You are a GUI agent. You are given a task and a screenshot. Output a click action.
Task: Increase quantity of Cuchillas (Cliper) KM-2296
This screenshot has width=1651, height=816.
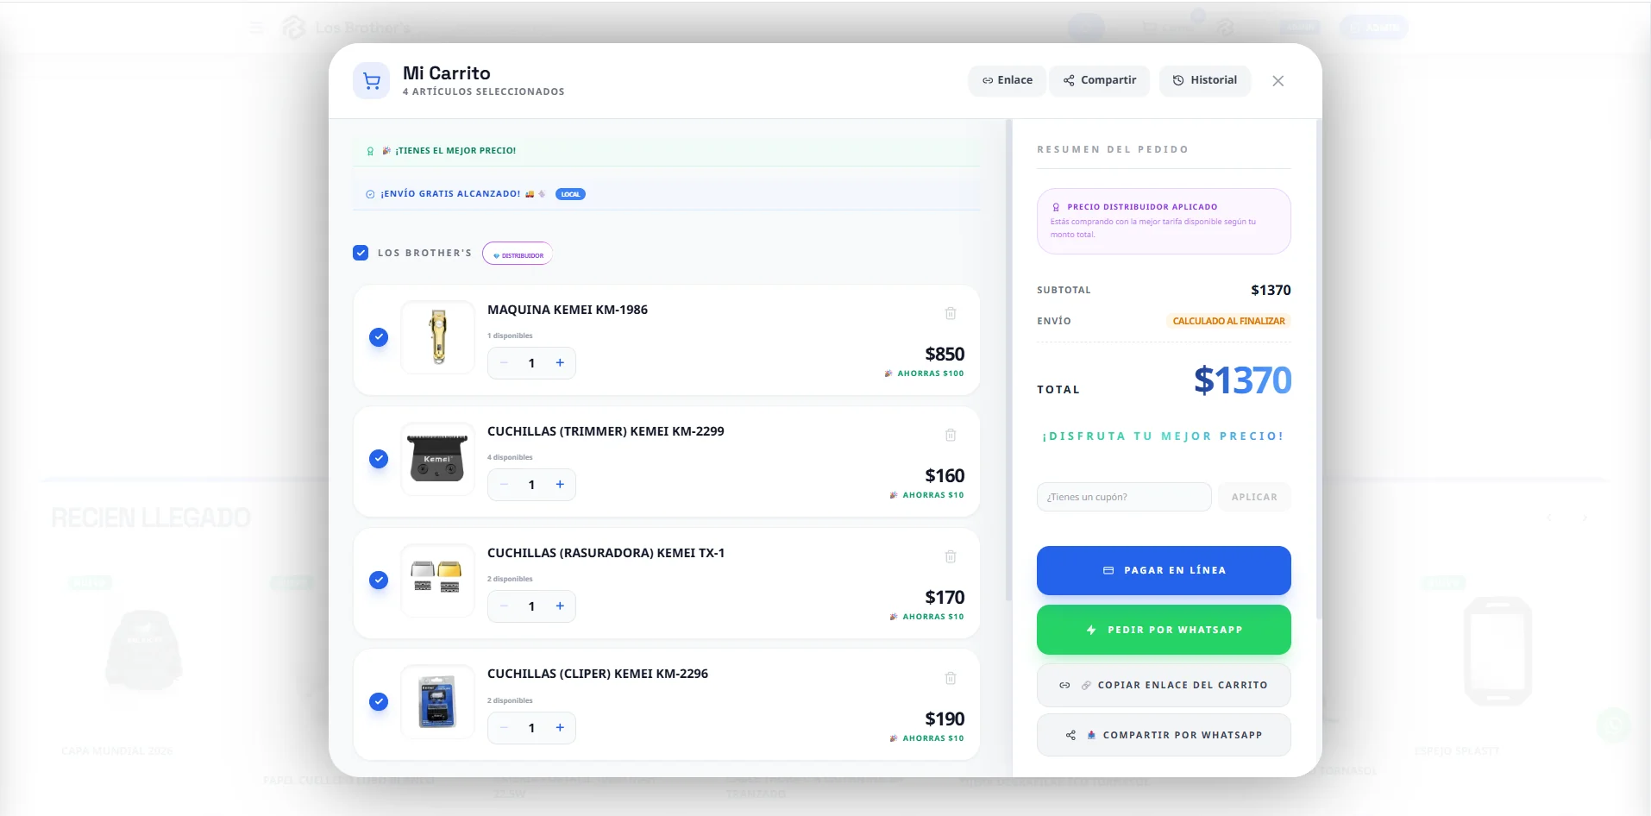pyautogui.click(x=560, y=728)
